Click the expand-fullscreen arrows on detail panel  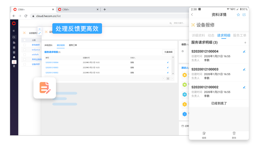click(x=40, y=33)
